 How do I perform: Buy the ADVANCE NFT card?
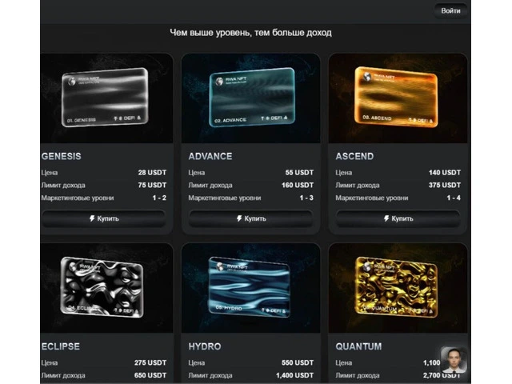(250, 218)
